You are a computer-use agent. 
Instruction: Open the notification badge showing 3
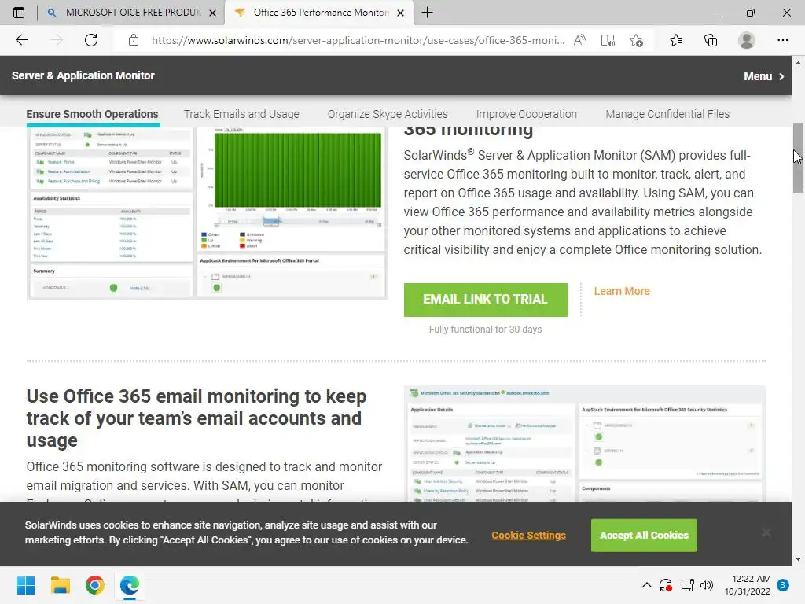tap(783, 585)
